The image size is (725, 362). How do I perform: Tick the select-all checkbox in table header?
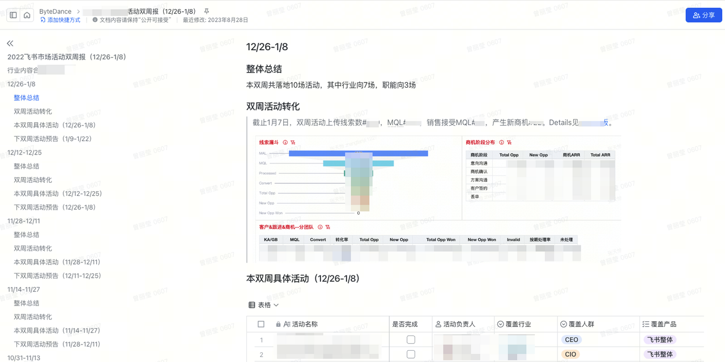(x=261, y=324)
